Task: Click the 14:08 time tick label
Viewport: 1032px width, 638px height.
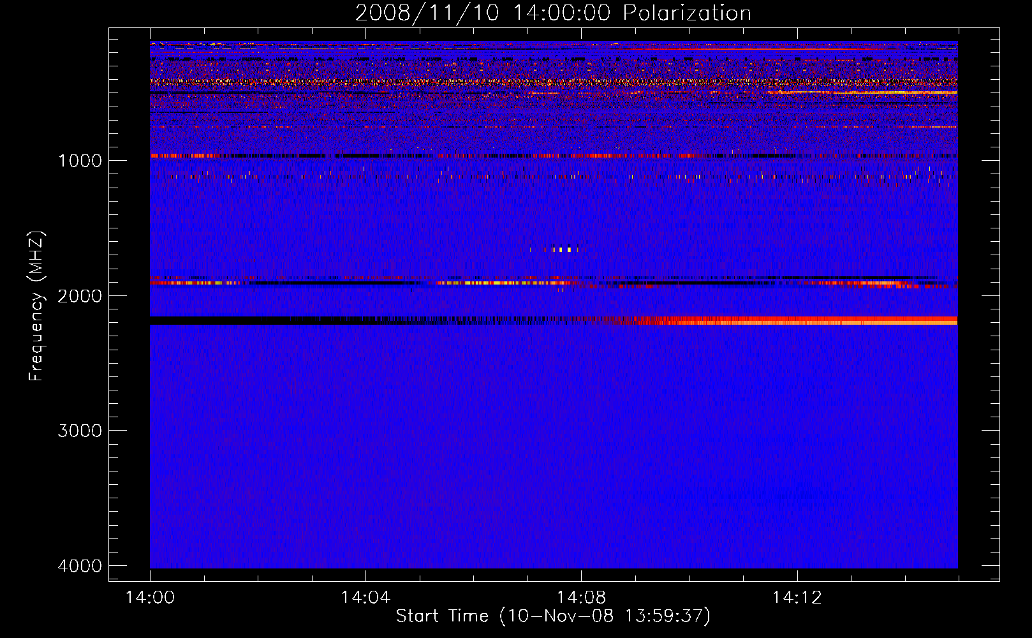Action: click(581, 598)
